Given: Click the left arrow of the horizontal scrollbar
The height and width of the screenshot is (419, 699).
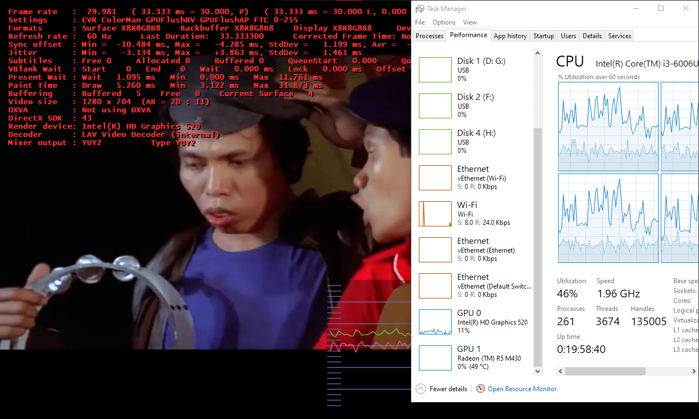Looking at the screenshot, I should (560, 371).
